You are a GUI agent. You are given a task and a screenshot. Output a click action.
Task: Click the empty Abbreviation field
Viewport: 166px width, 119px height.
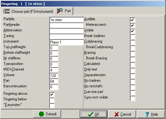[66, 31]
